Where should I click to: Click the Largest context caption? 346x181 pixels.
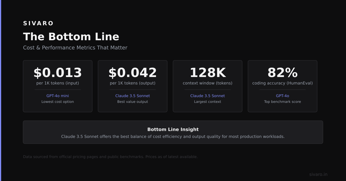click(x=208, y=102)
